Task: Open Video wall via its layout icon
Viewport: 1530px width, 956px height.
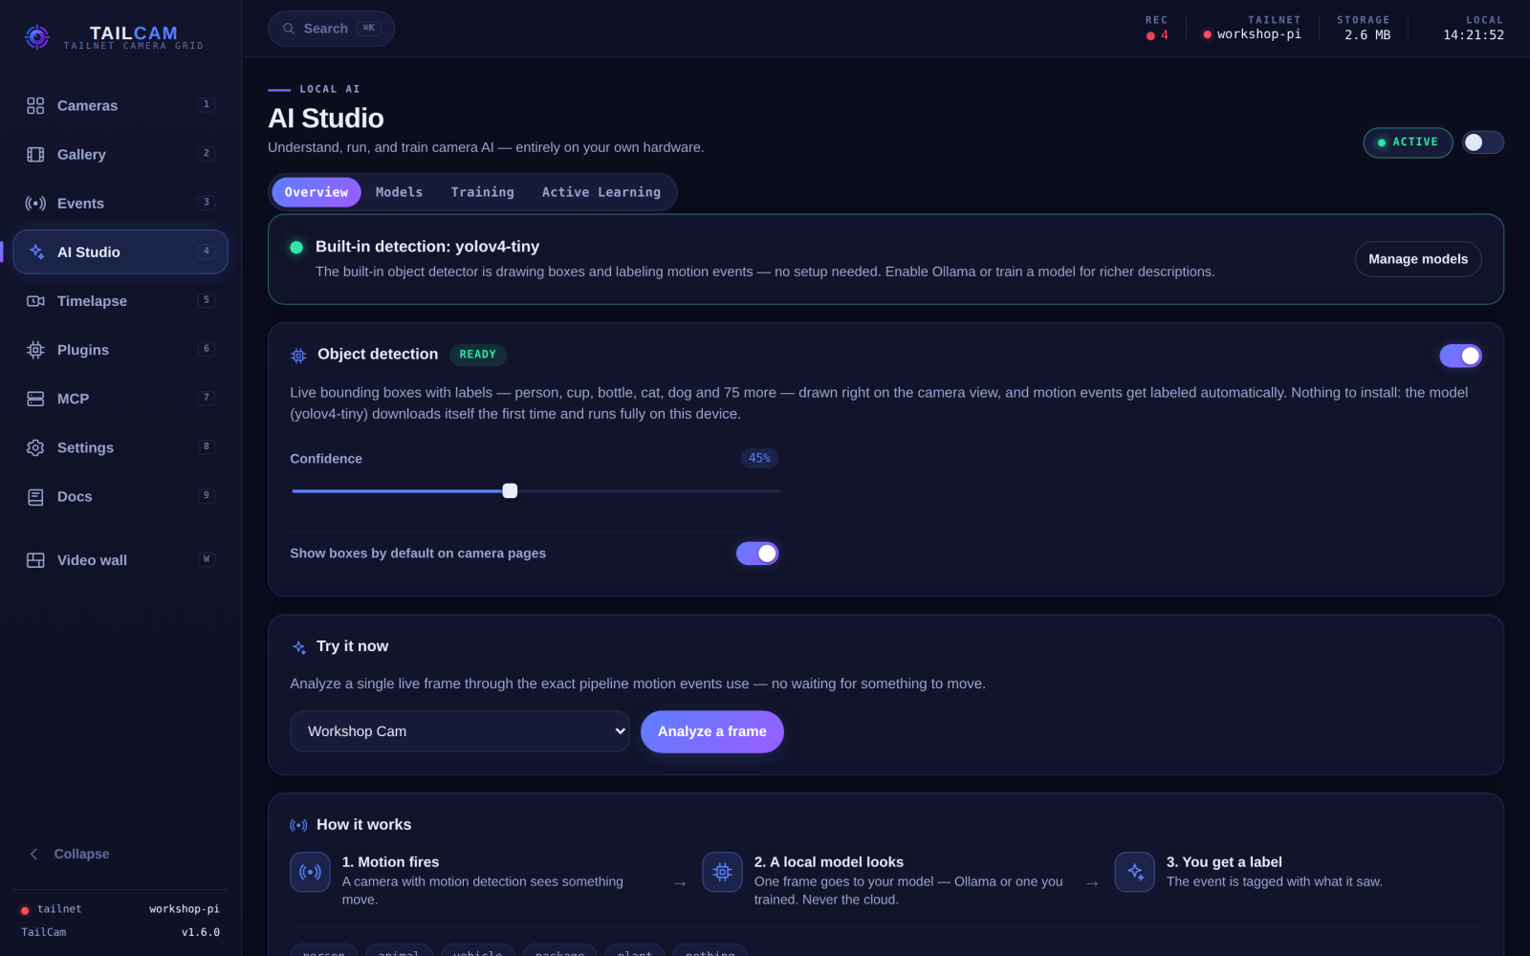Action: (35, 560)
